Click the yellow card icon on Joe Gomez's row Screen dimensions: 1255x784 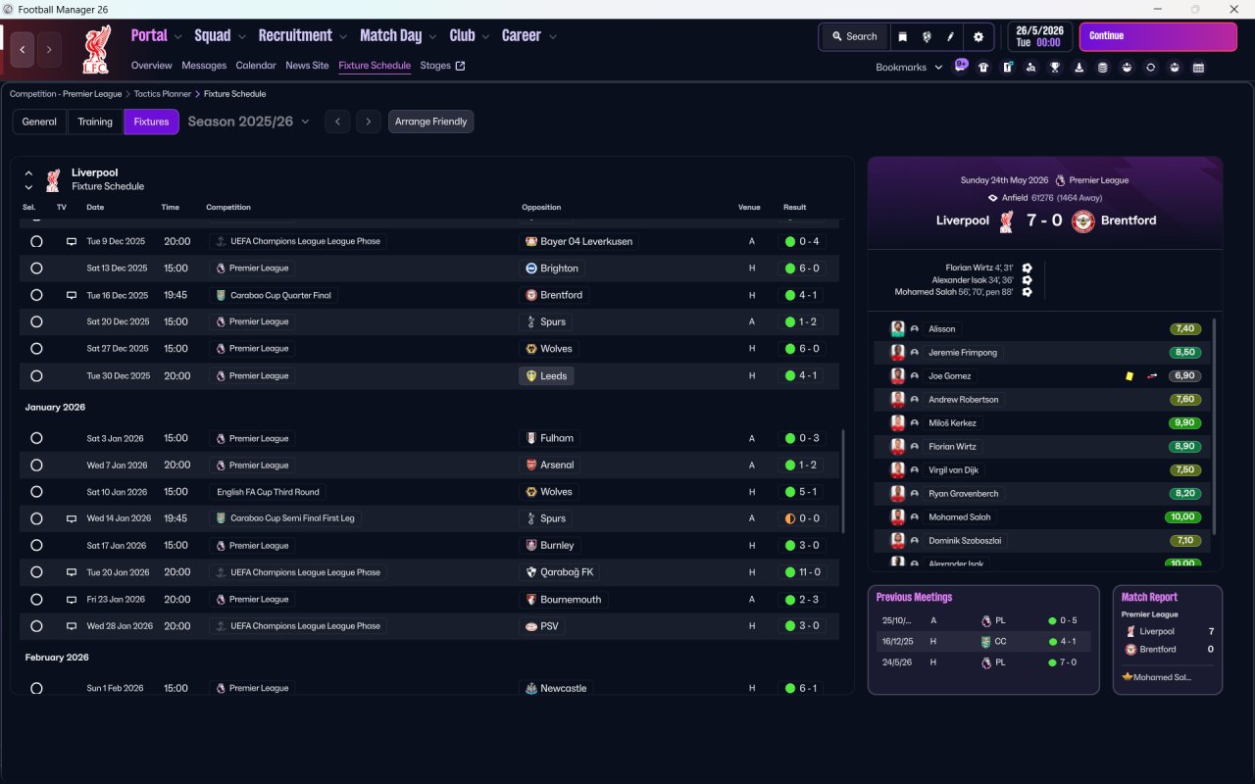(1129, 376)
